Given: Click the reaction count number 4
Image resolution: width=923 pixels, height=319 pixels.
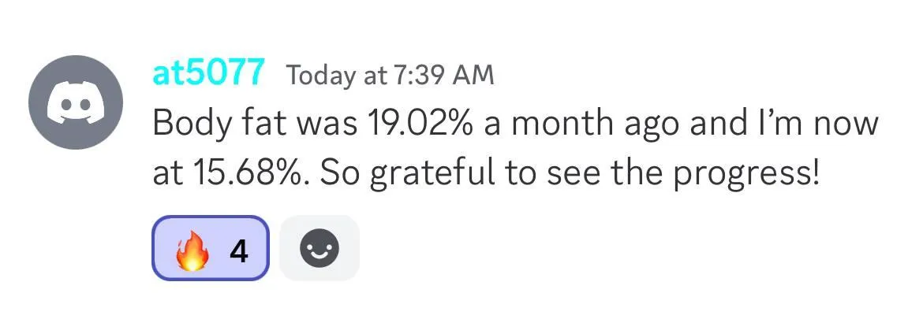Looking at the screenshot, I should pos(238,251).
